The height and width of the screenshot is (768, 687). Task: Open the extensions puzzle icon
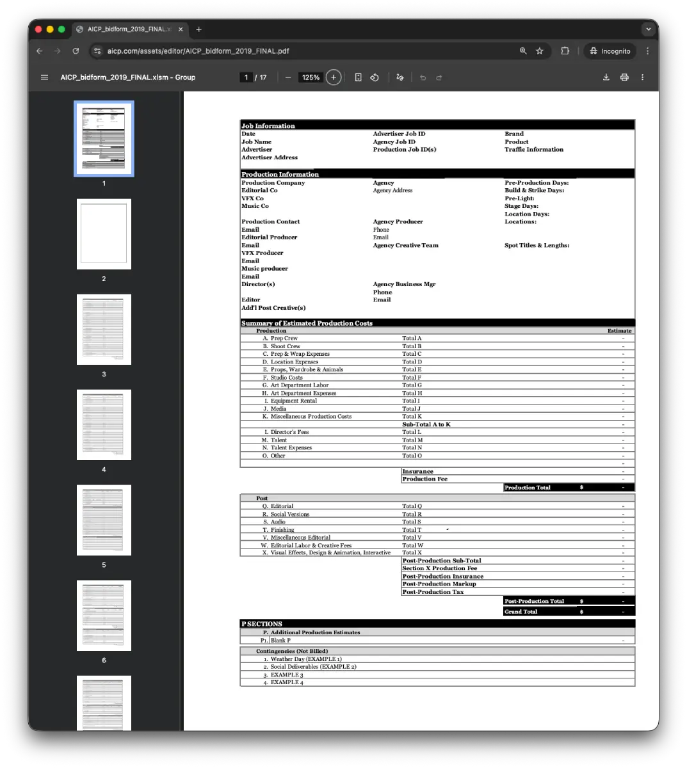tap(565, 51)
